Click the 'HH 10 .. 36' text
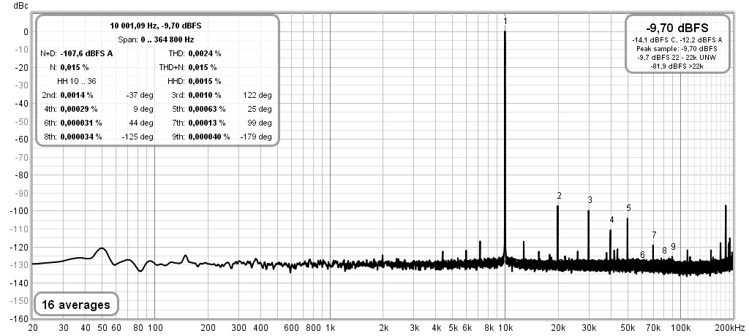 (x=76, y=81)
